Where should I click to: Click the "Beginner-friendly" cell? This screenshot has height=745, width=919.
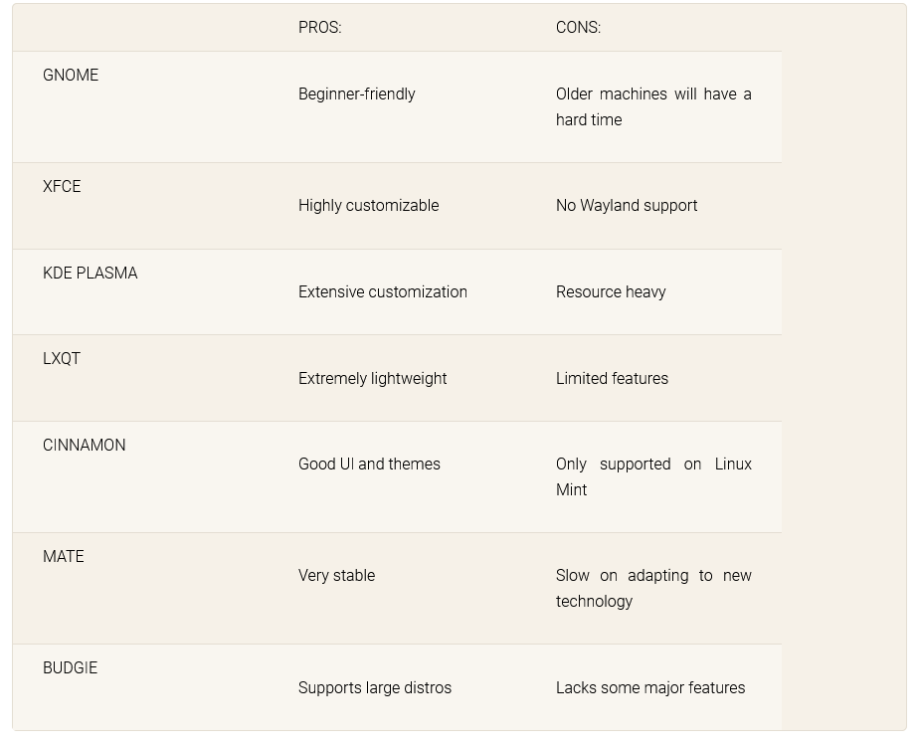click(356, 94)
